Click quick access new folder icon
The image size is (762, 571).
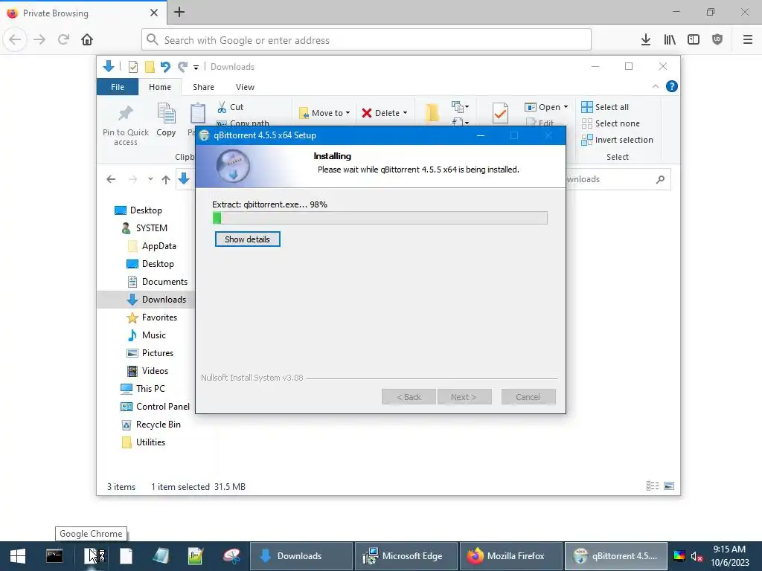point(150,66)
